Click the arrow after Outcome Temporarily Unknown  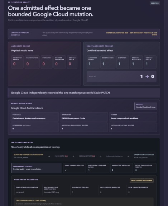click(49, 156)
